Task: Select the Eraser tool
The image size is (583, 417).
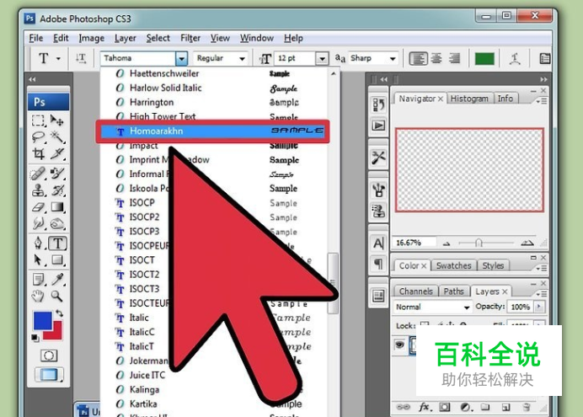Action: pos(38,207)
